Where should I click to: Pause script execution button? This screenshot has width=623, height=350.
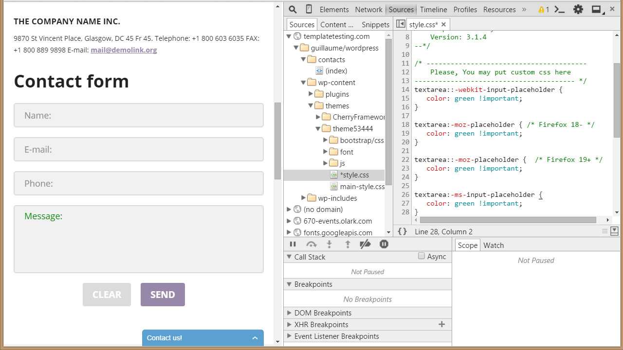click(293, 244)
